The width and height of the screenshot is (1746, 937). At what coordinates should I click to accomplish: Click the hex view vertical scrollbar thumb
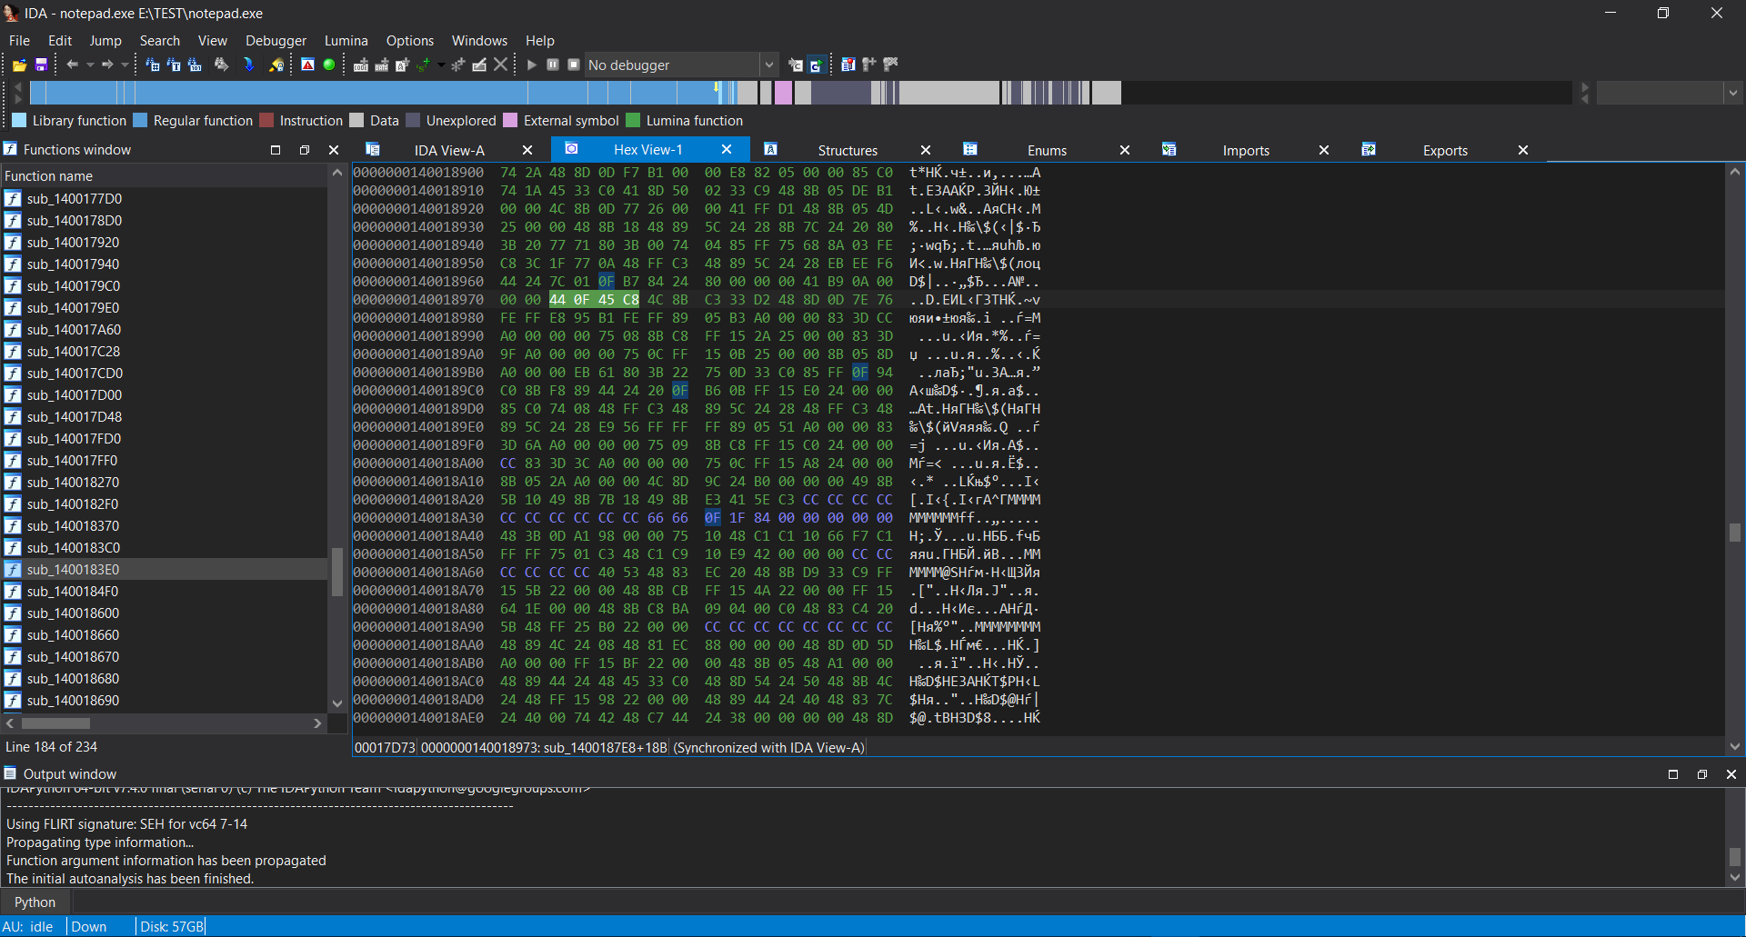pos(1734,533)
